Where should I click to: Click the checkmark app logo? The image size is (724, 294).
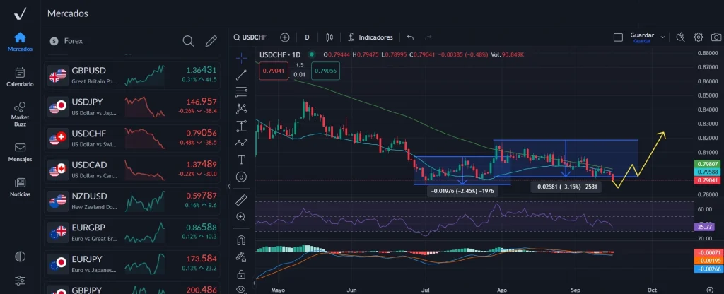[20, 13]
